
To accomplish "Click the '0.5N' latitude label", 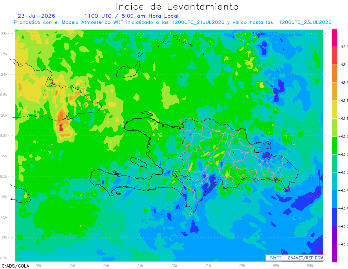I will tap(4, 95).
